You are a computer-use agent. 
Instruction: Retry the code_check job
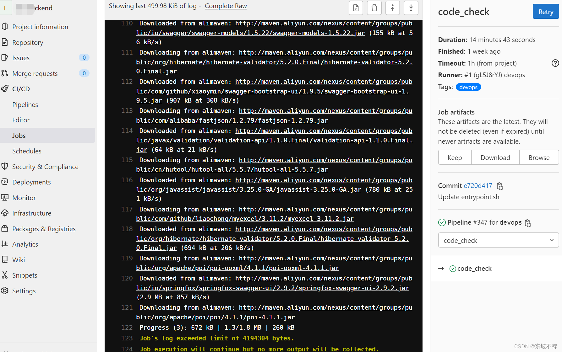(x=546, y=12)
